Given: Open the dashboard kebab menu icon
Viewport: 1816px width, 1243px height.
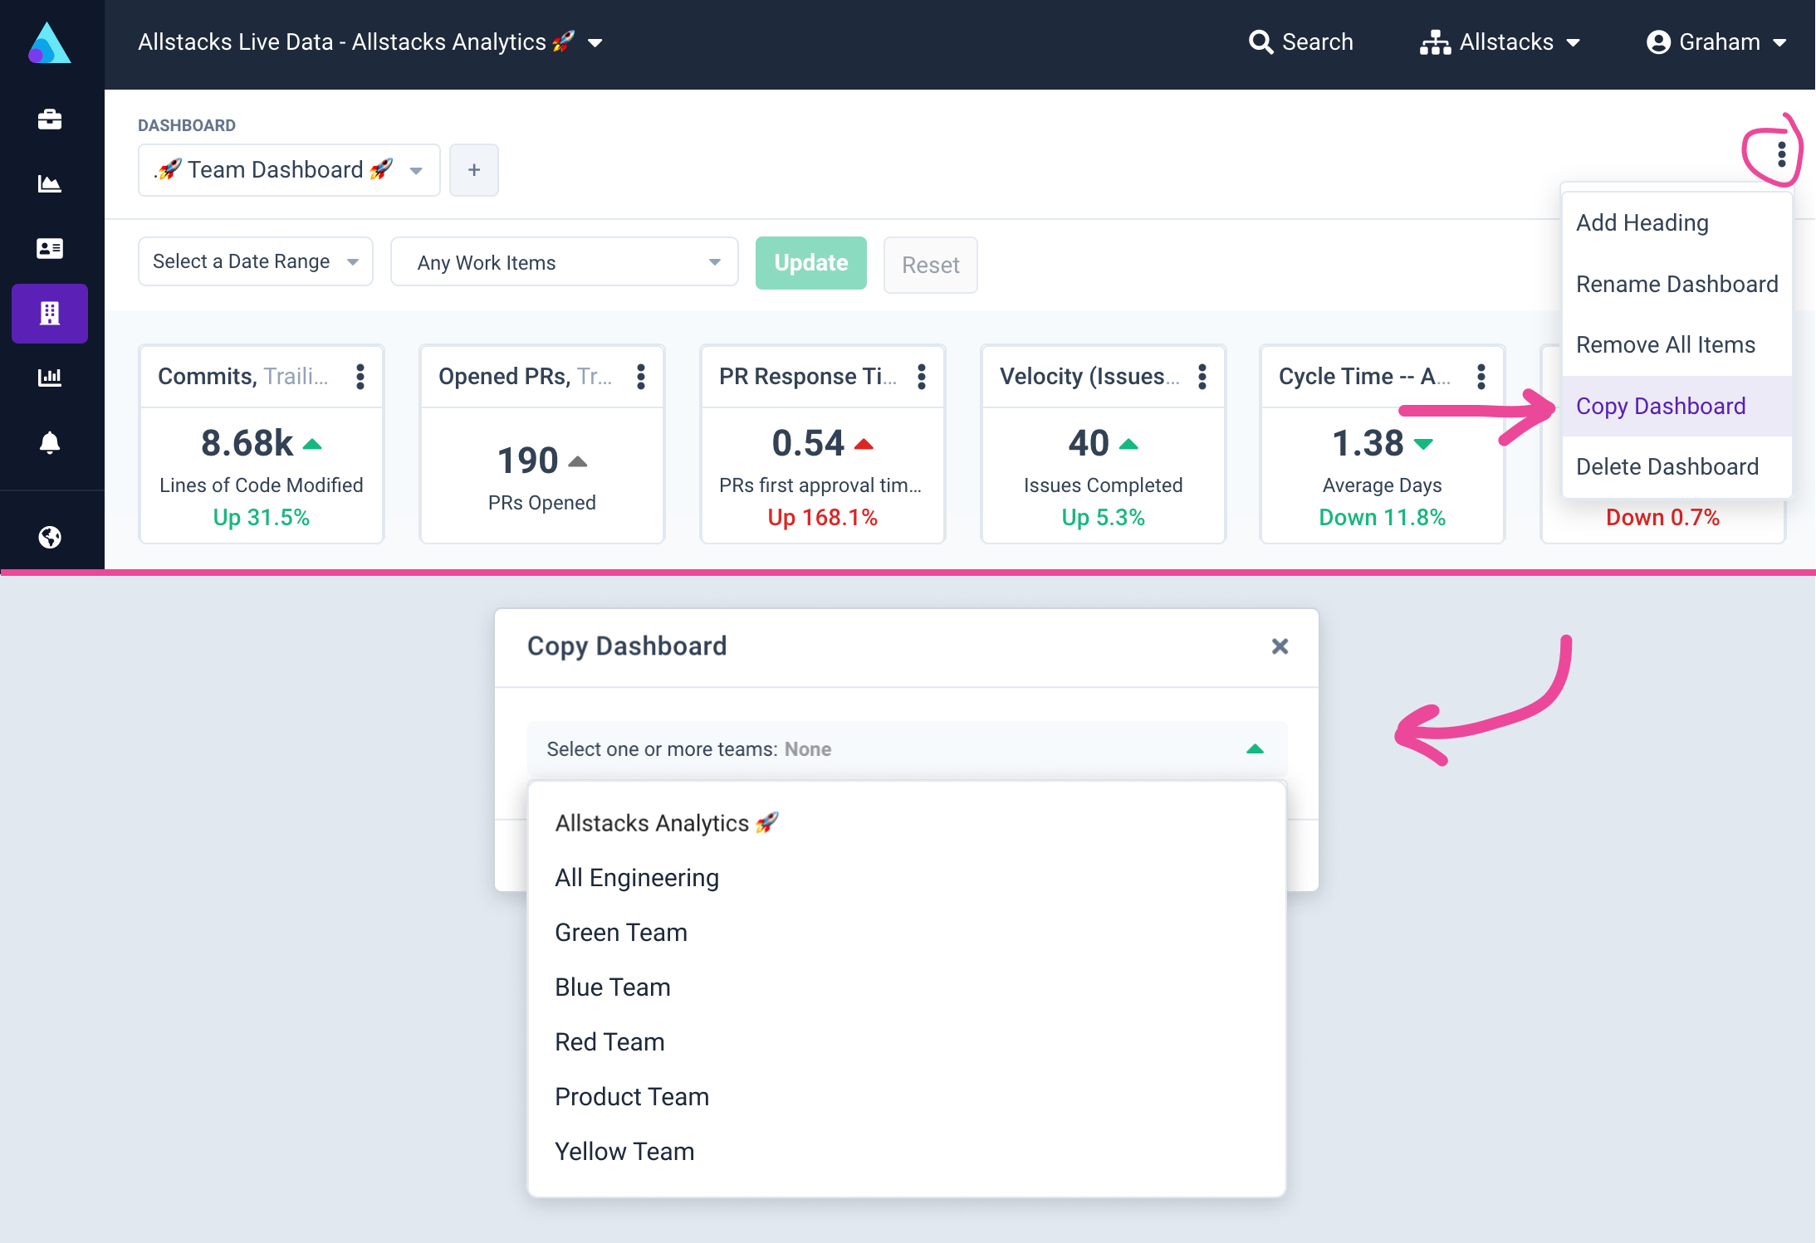Looking at the screenshot, I should (x=1781, y=154).
